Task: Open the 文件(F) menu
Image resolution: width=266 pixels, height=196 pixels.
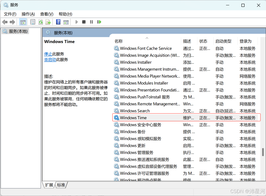Action: tap(10, 14)
